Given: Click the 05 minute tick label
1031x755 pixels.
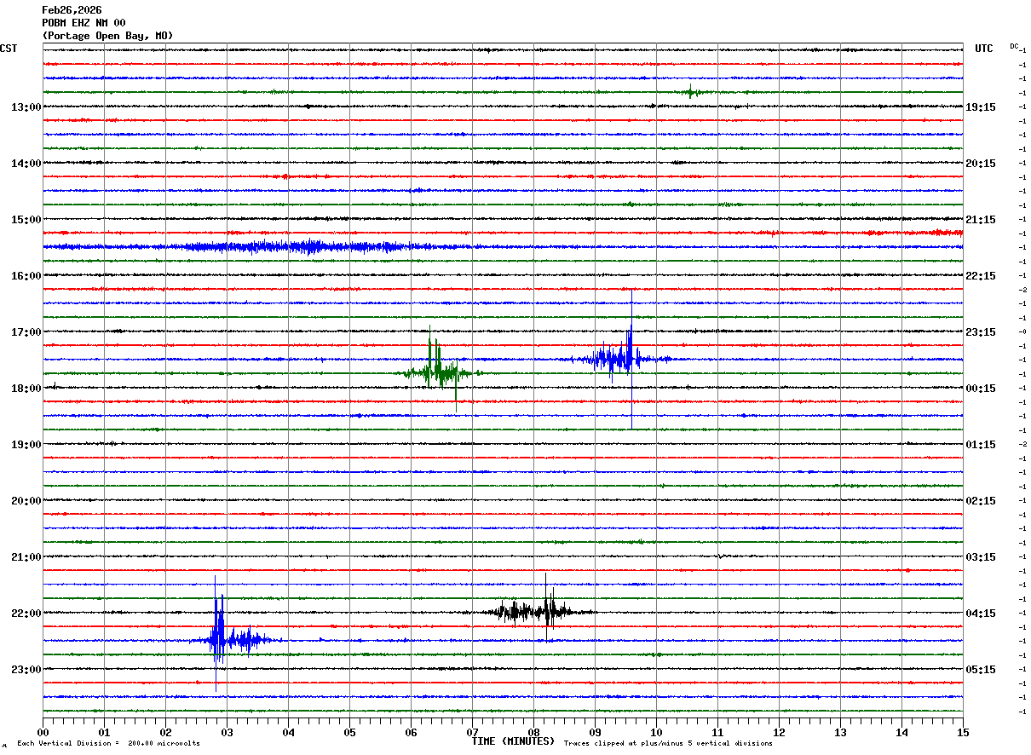Looking at the screenshot, I should (x=349, y=732).
